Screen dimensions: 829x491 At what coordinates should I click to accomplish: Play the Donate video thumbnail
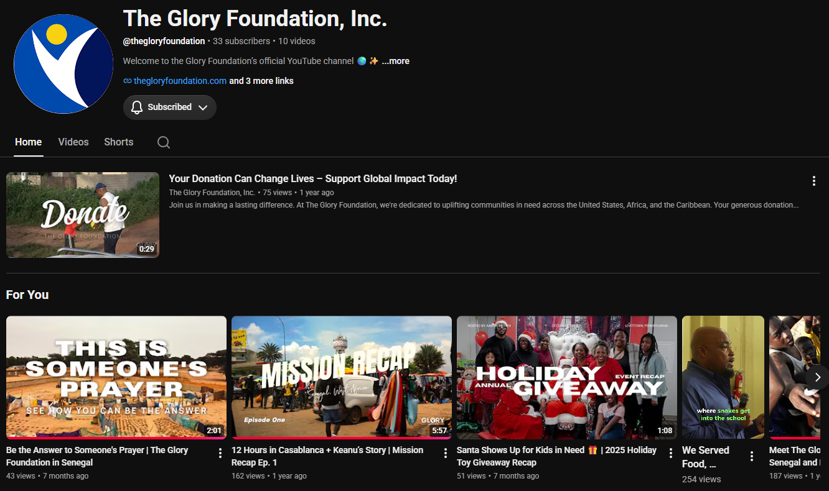click(83, 215)
